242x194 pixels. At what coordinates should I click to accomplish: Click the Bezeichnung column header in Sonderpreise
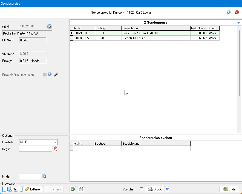click(156, 28)
